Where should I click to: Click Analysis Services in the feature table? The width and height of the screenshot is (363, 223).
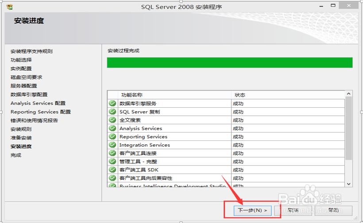point(141,129)
